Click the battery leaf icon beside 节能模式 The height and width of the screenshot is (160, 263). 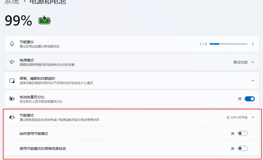tap(12, 117)
